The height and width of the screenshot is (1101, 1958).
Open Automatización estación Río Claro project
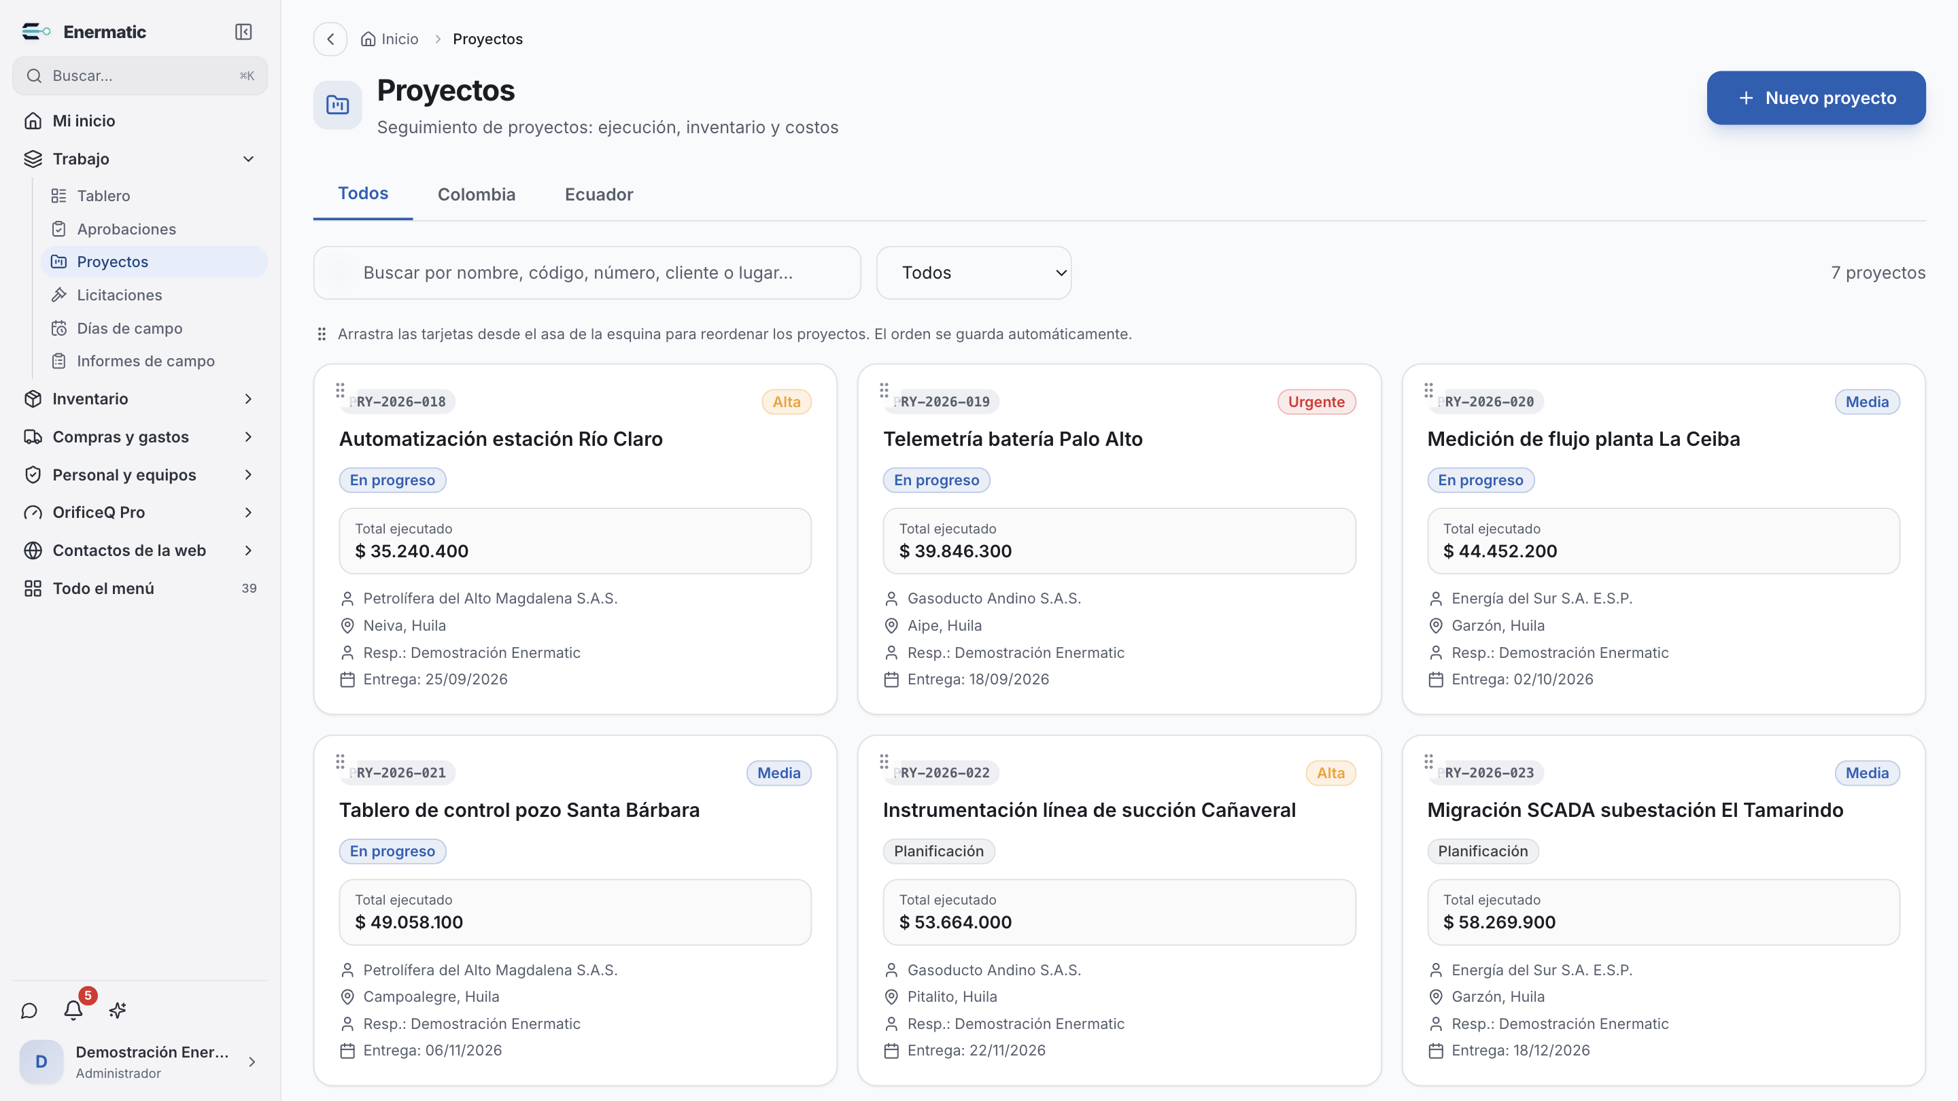click(501, 439)
